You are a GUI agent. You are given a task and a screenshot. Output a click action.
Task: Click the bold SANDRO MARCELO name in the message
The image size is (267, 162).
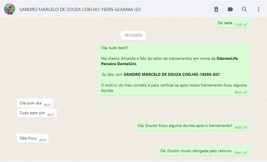click(171, 74)
